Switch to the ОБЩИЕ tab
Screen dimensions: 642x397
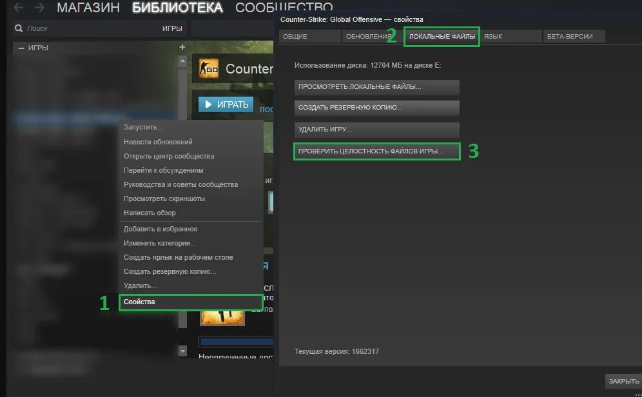[310, 37]
